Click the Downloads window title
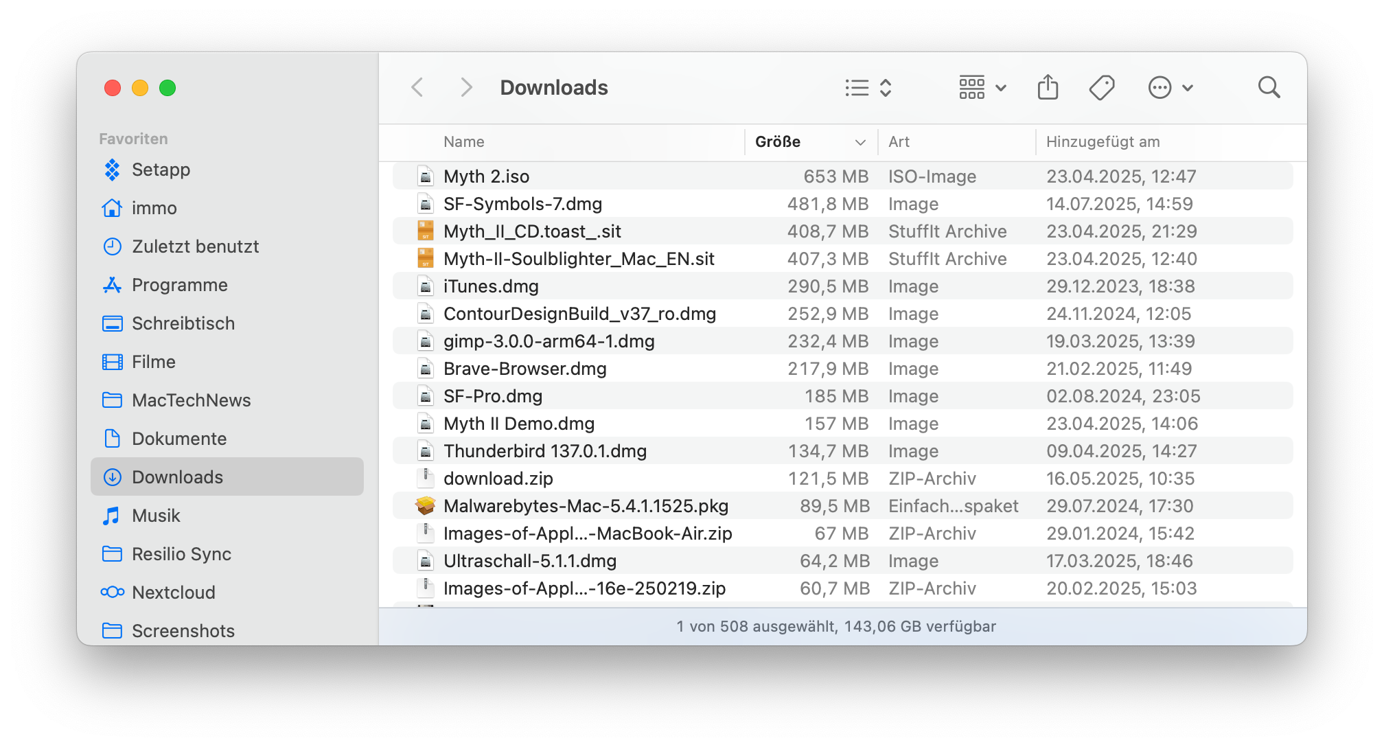Viewport: 1384px width, 747px height. pyautogui.click(x=554, y=88)
